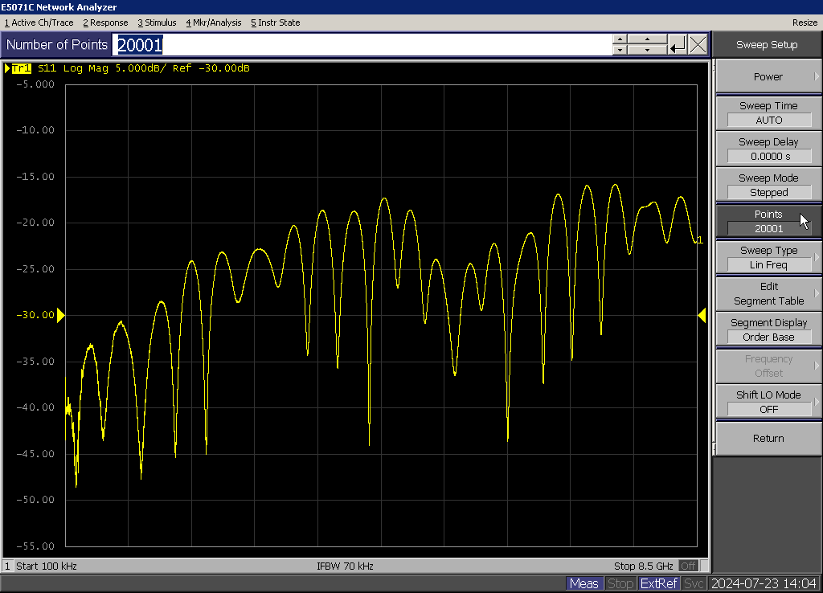The width and height of the screenshot is (823, 593).
Task: Expand Edit Segment Table submenu
Action: click(768, 293)
